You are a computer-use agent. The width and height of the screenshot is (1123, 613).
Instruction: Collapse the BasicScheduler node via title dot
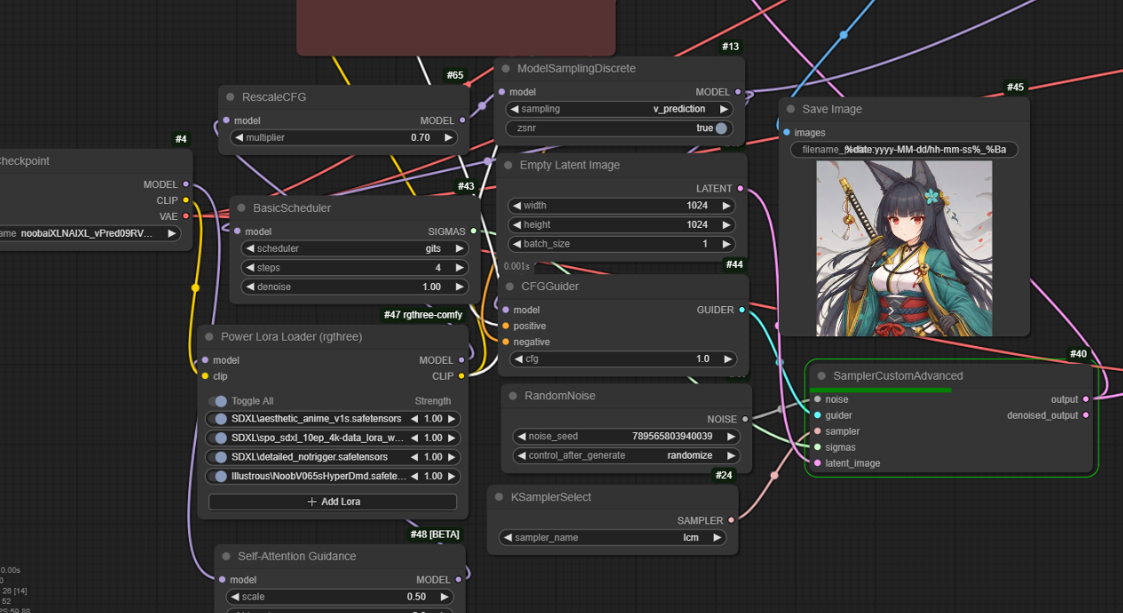pos(241,208)
